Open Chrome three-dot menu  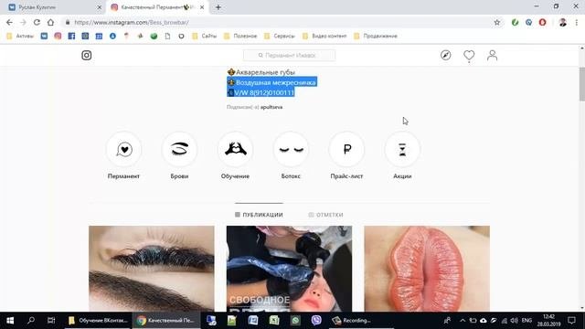[x=577, y=22]
